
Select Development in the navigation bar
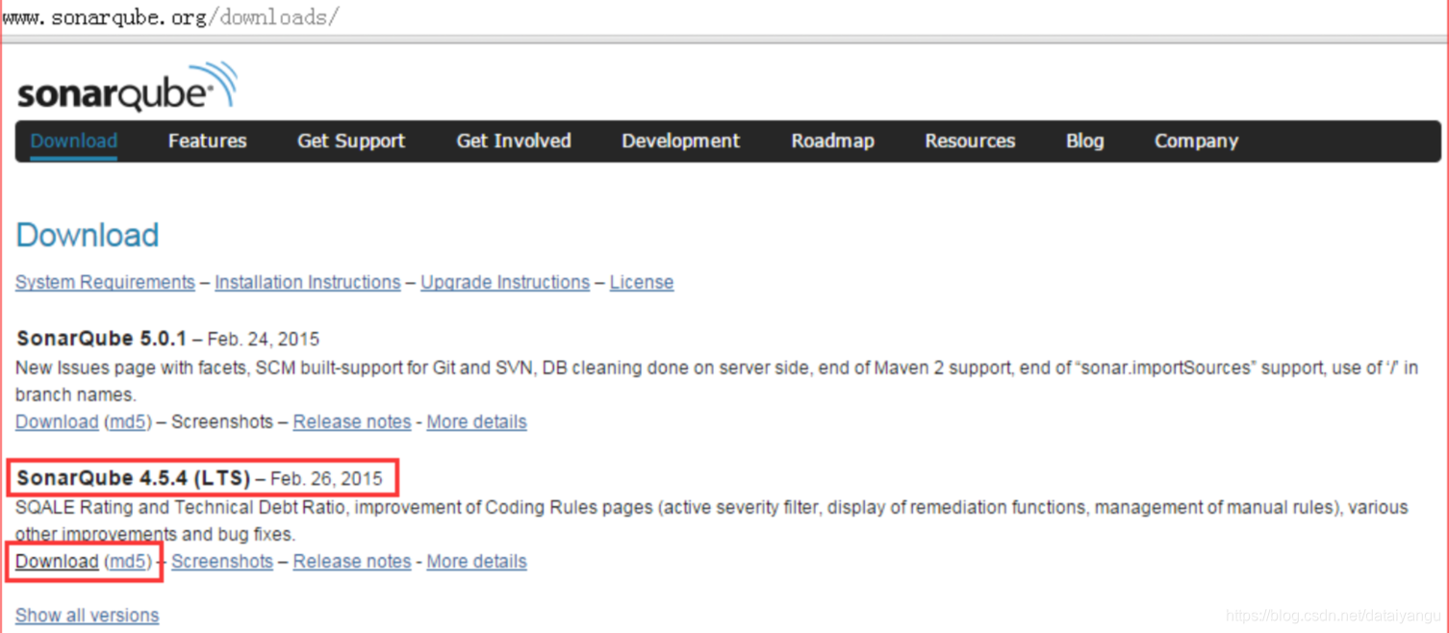coord(680,140)
